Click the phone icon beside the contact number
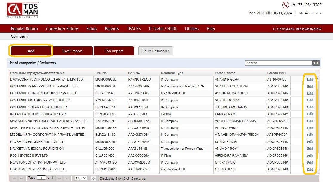Viewport: 333px width, 182px height. pyautogui.click(x=285, y=5)
